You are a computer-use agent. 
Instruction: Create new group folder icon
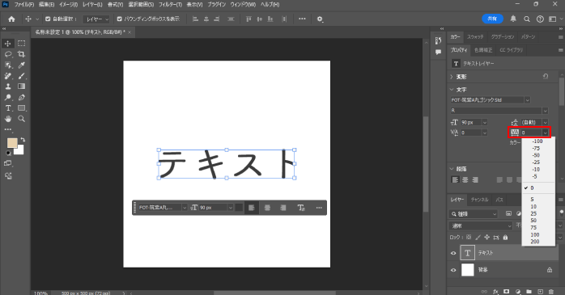point(529,292)
